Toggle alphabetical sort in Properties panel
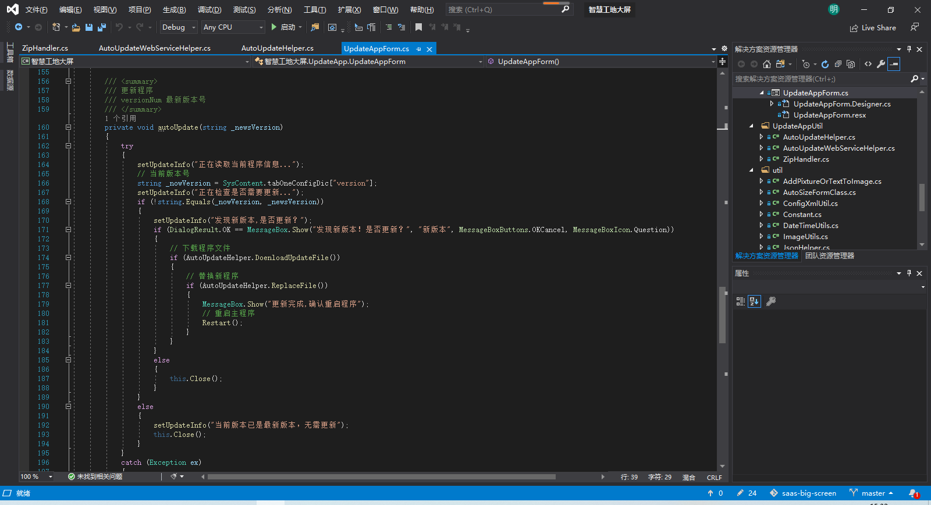This screenshot has width=931, height=505. click(x=754, y=301)
